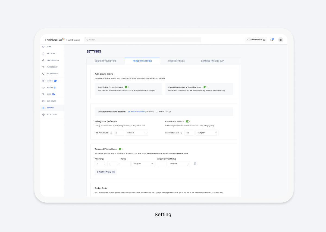This screenshot has width=326, height=232.
Task: Switch to the Order Settings tab
Action: (x=176, y=61)
